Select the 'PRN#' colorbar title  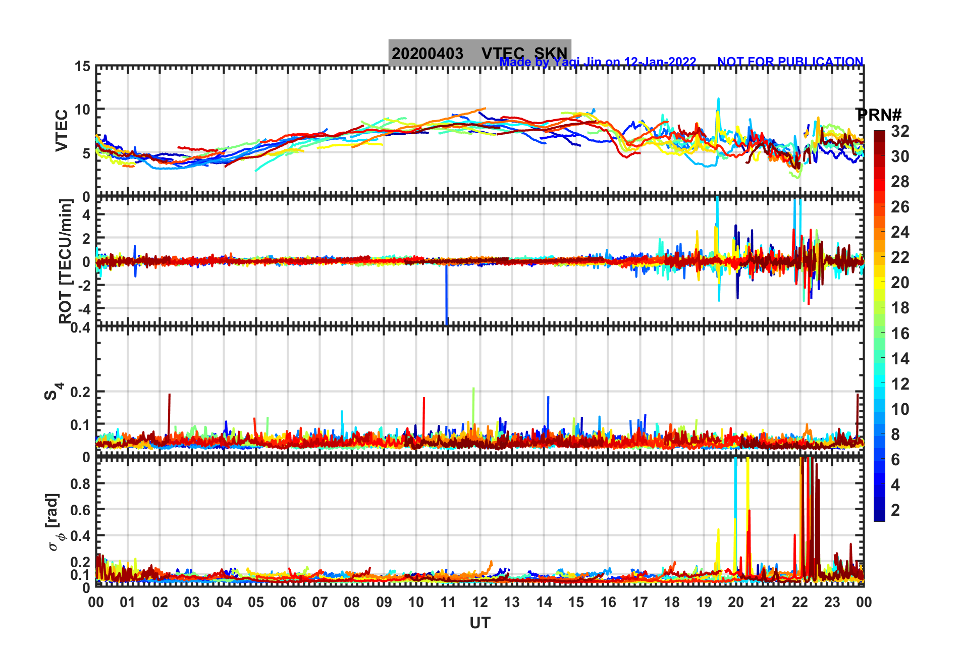pos(879,115)
